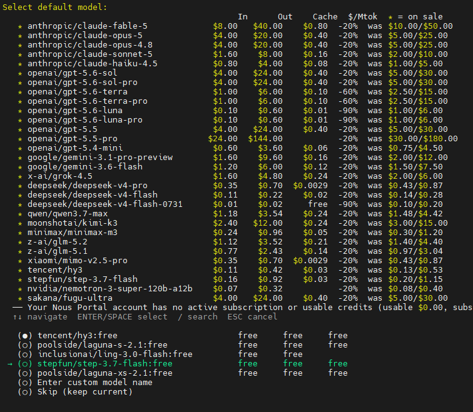473x412 pixels.
Task: Click the $10.00/$50.00 original price text
Action: point(420,26)
